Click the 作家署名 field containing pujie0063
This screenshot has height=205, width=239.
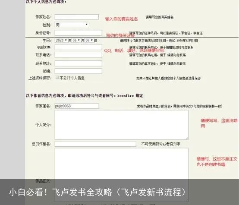coord(77,106)
